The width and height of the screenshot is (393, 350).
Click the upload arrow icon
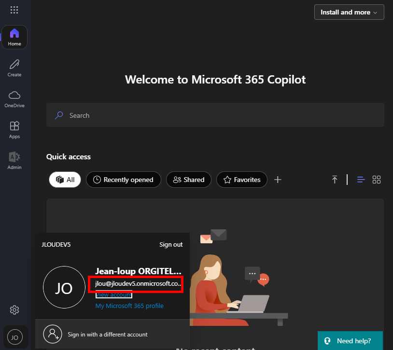[335, 180]
